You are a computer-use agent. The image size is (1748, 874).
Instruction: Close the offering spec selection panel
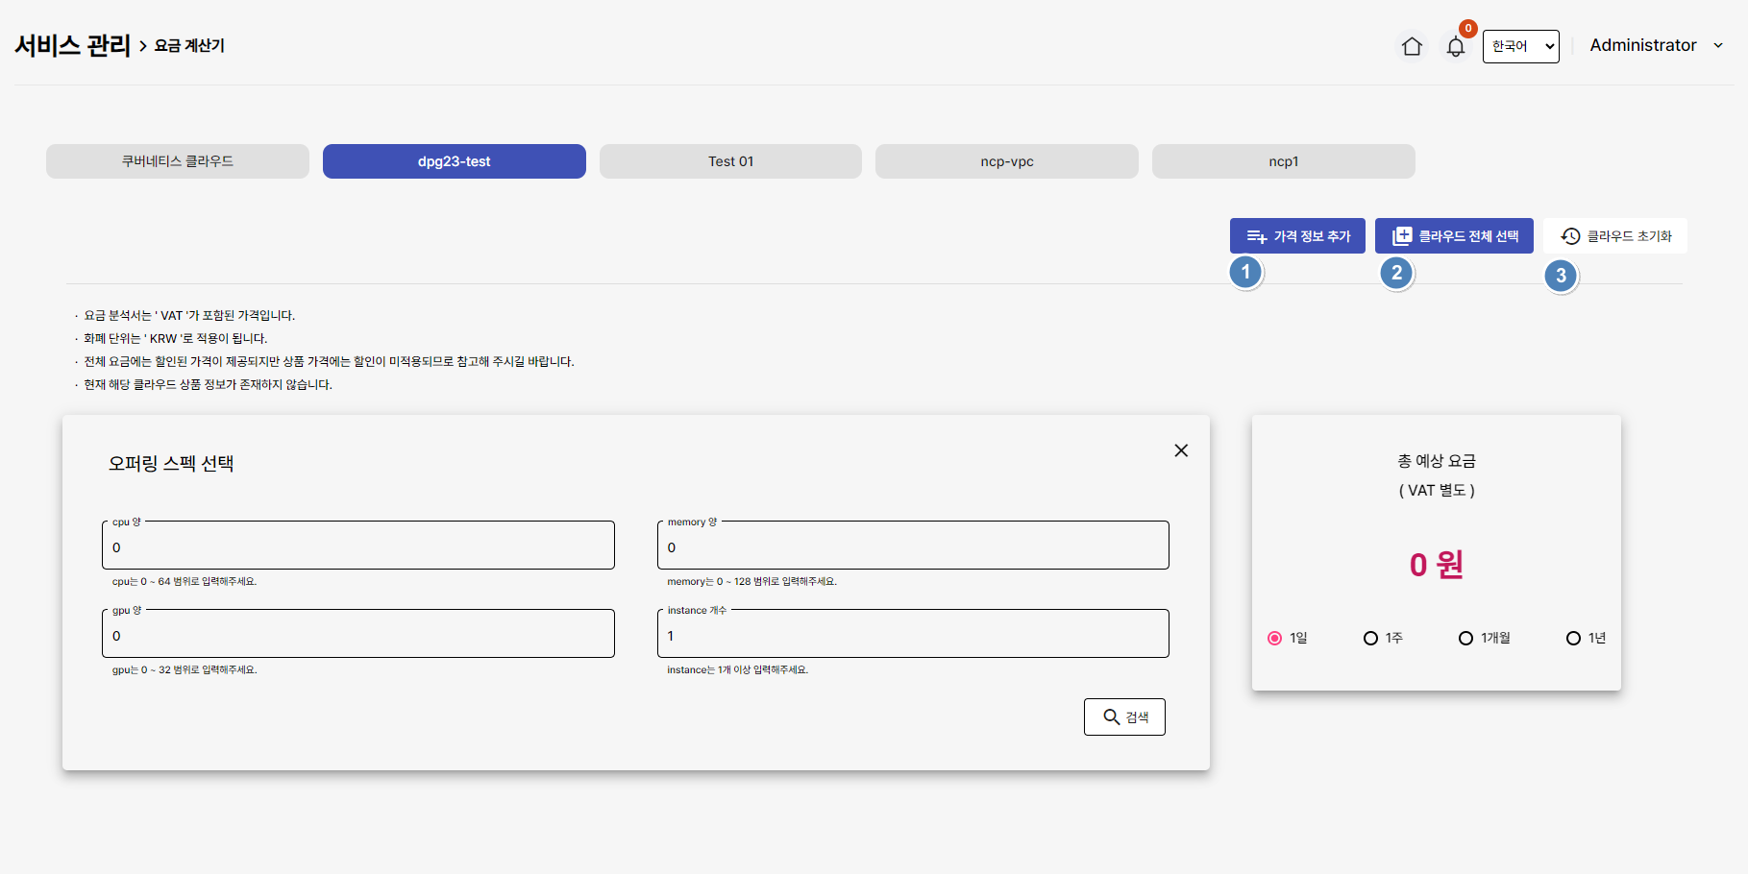(x=1181, y=450)
